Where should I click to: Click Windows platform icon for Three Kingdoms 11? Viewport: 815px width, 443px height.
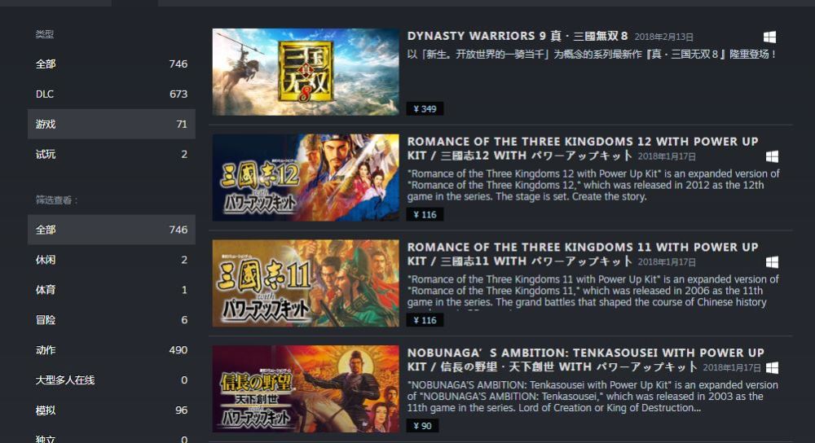[772, 261]
